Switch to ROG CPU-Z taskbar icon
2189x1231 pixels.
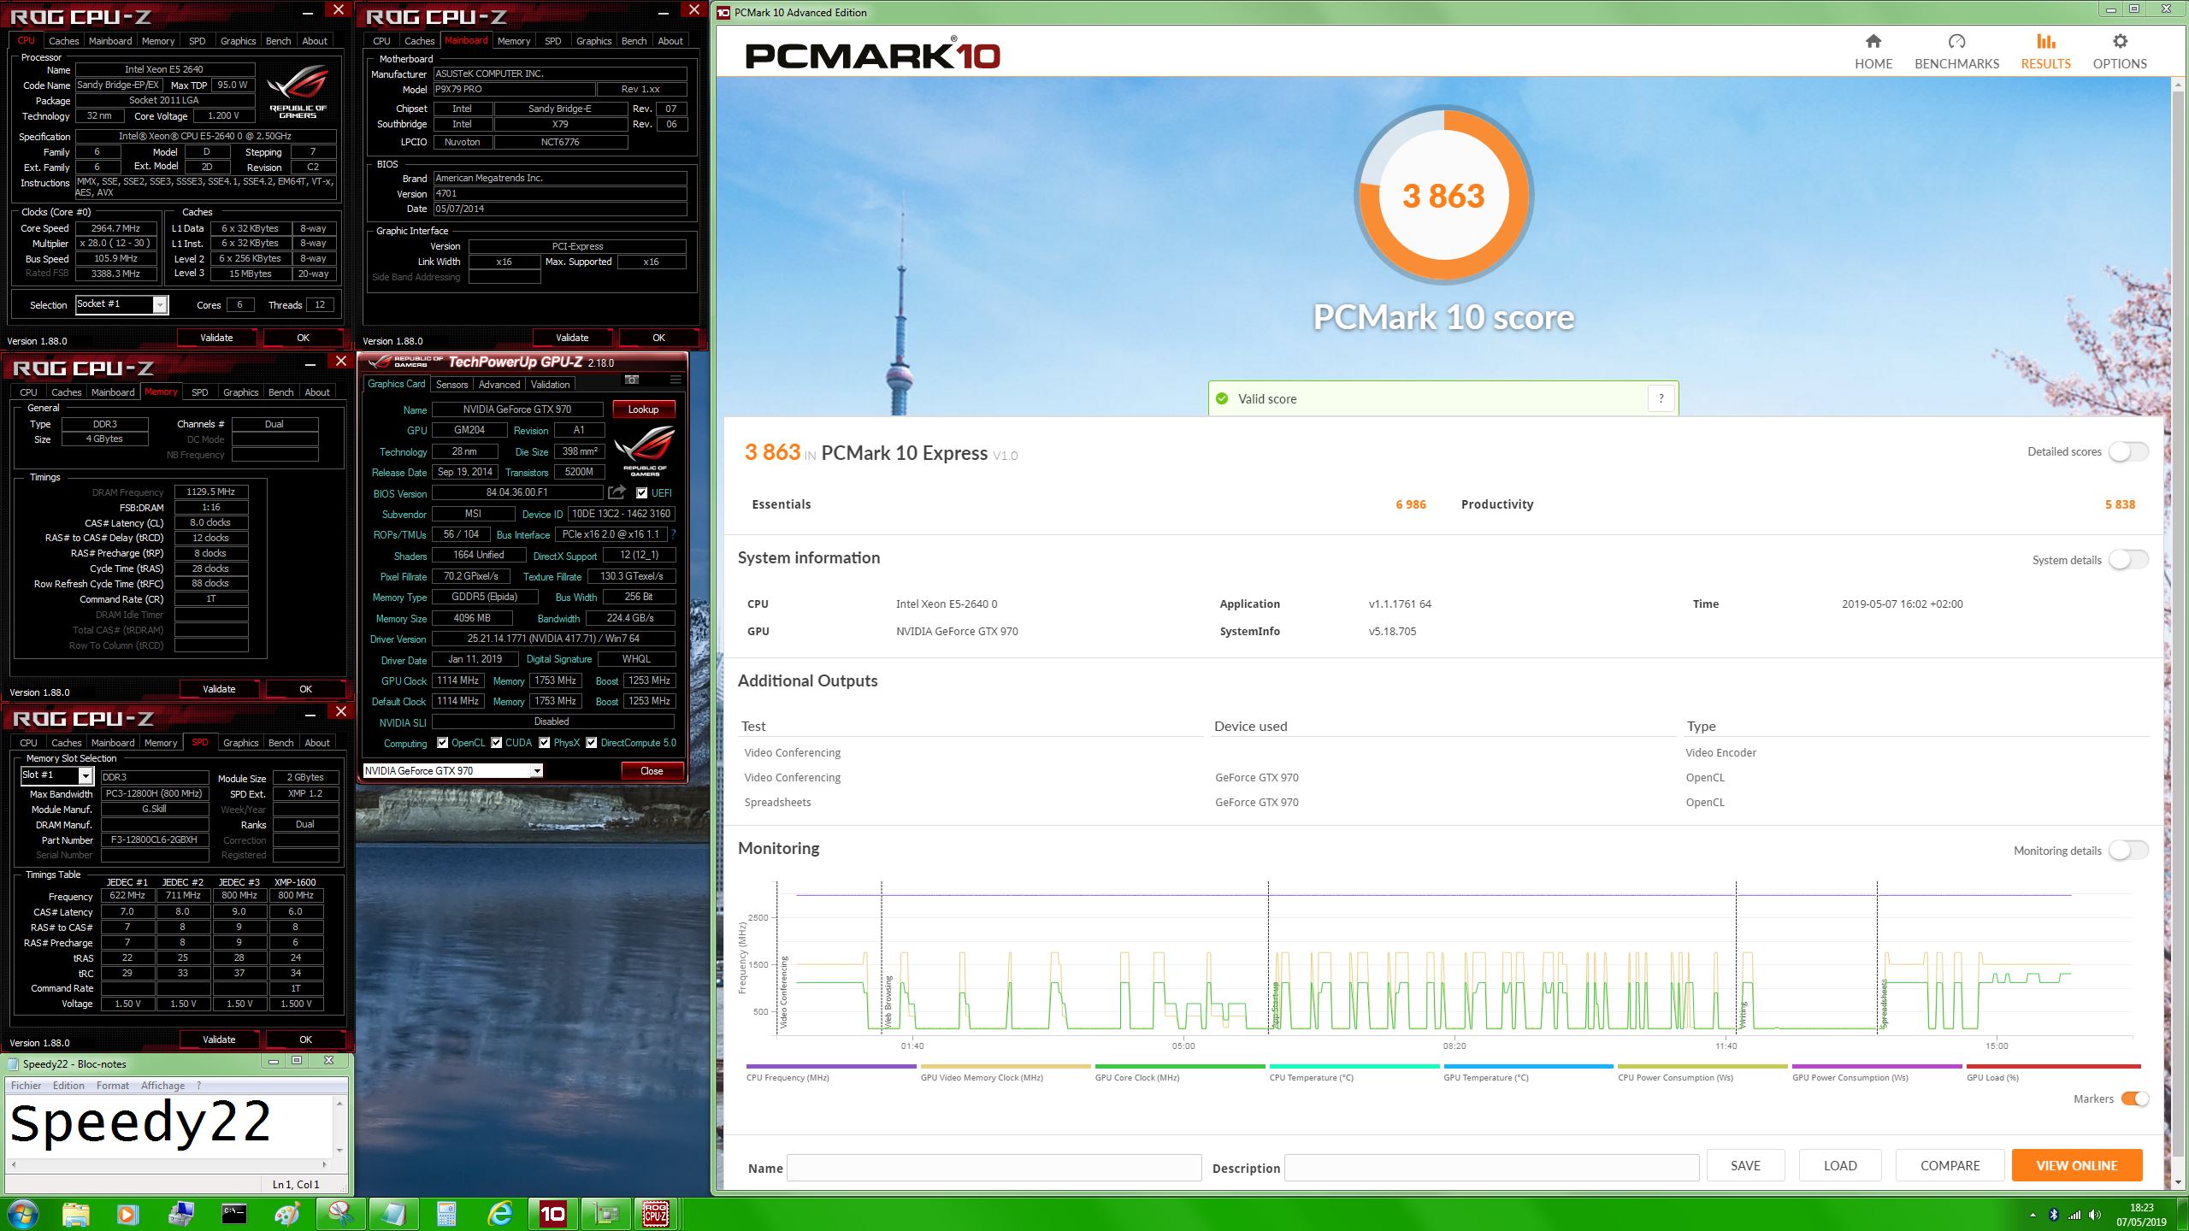coord(656,1214)
